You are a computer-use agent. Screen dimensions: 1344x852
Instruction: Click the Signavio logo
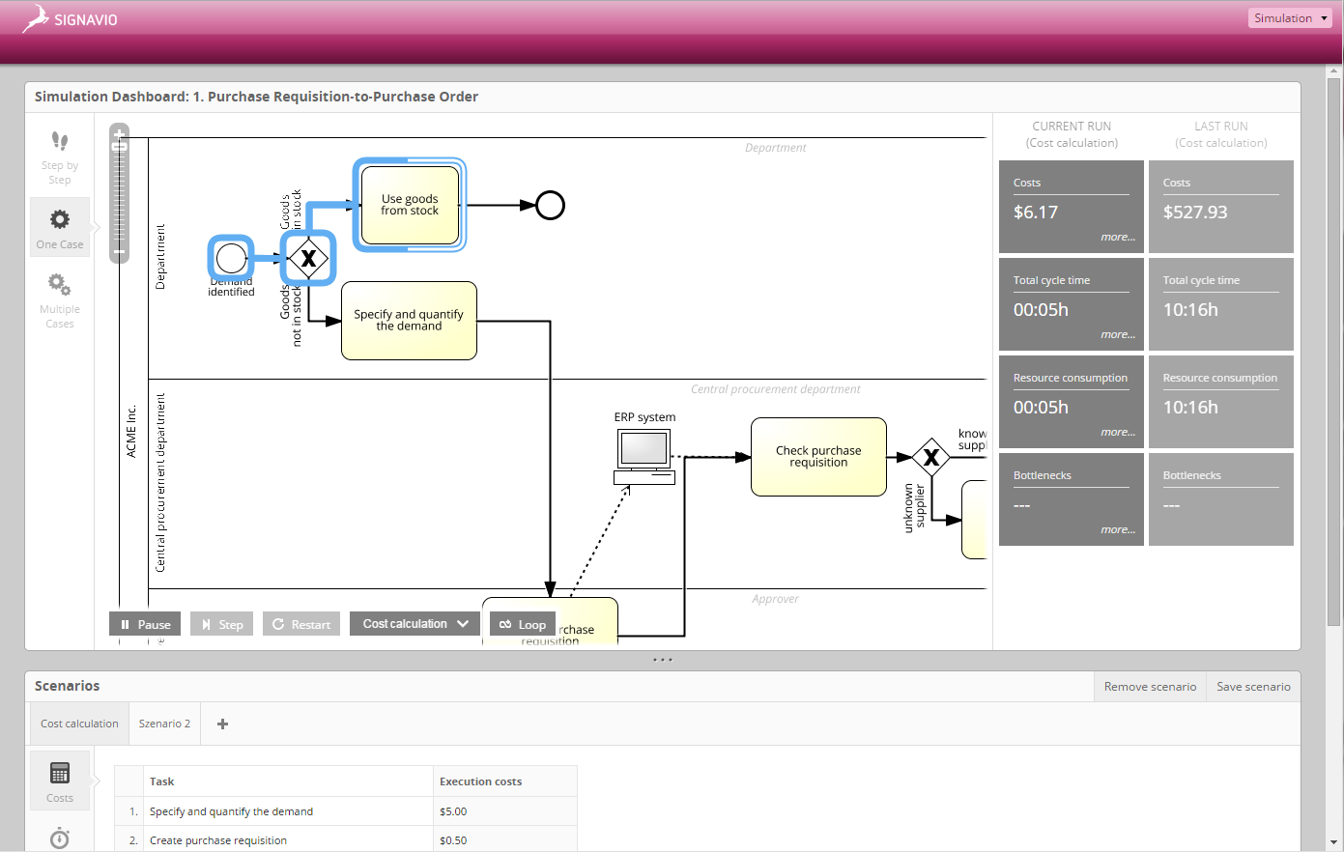(71, 19)
